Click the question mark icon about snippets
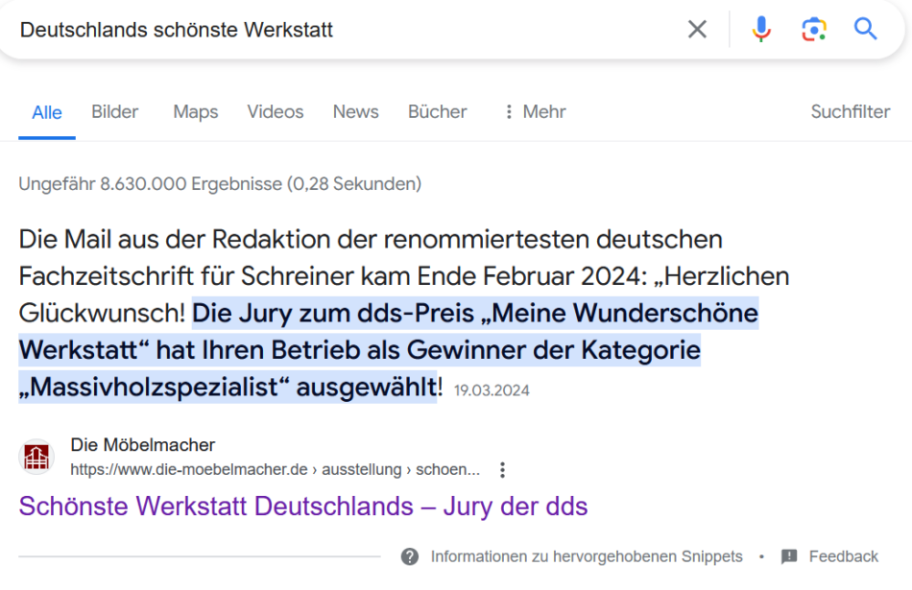The width and height of the screenshot is (912, 590). click(410, 556)
